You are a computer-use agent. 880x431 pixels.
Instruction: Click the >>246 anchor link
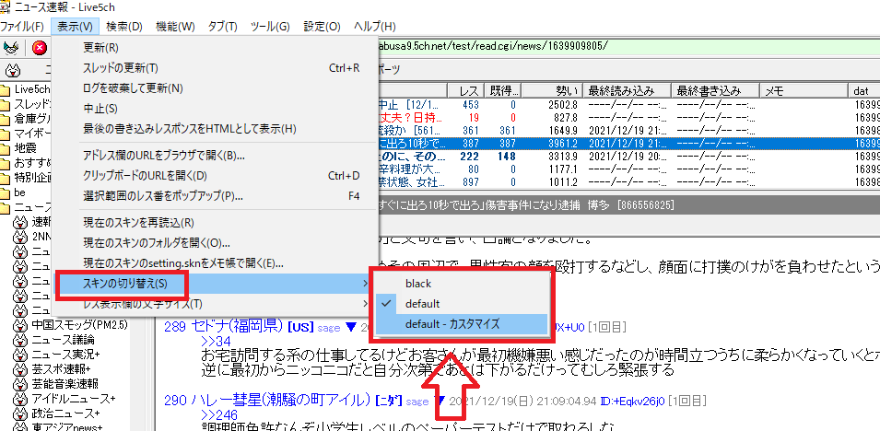pos(219,415)
